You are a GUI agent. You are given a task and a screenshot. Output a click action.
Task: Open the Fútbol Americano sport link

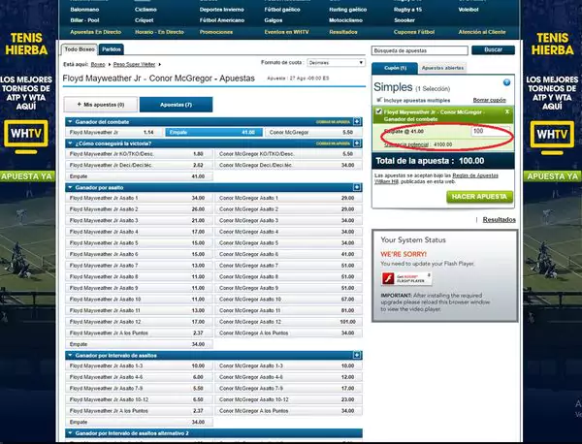(x=222, y=20)
